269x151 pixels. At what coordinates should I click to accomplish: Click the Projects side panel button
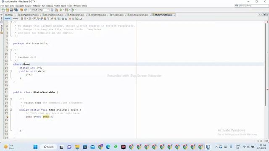point(2,29)
